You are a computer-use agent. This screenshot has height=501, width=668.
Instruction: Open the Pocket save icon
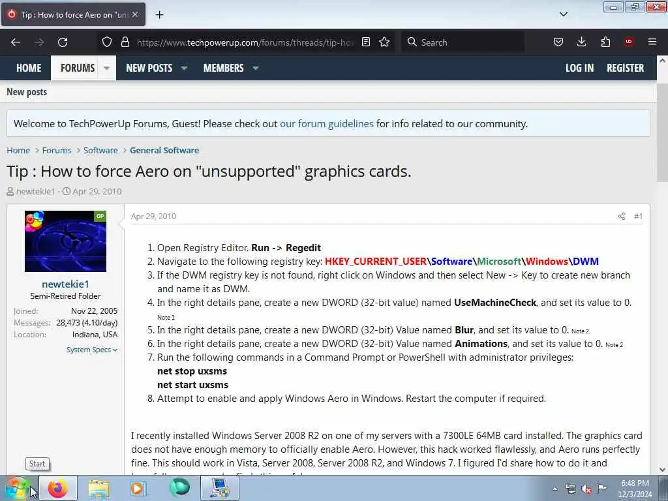(x=558, y=42)
